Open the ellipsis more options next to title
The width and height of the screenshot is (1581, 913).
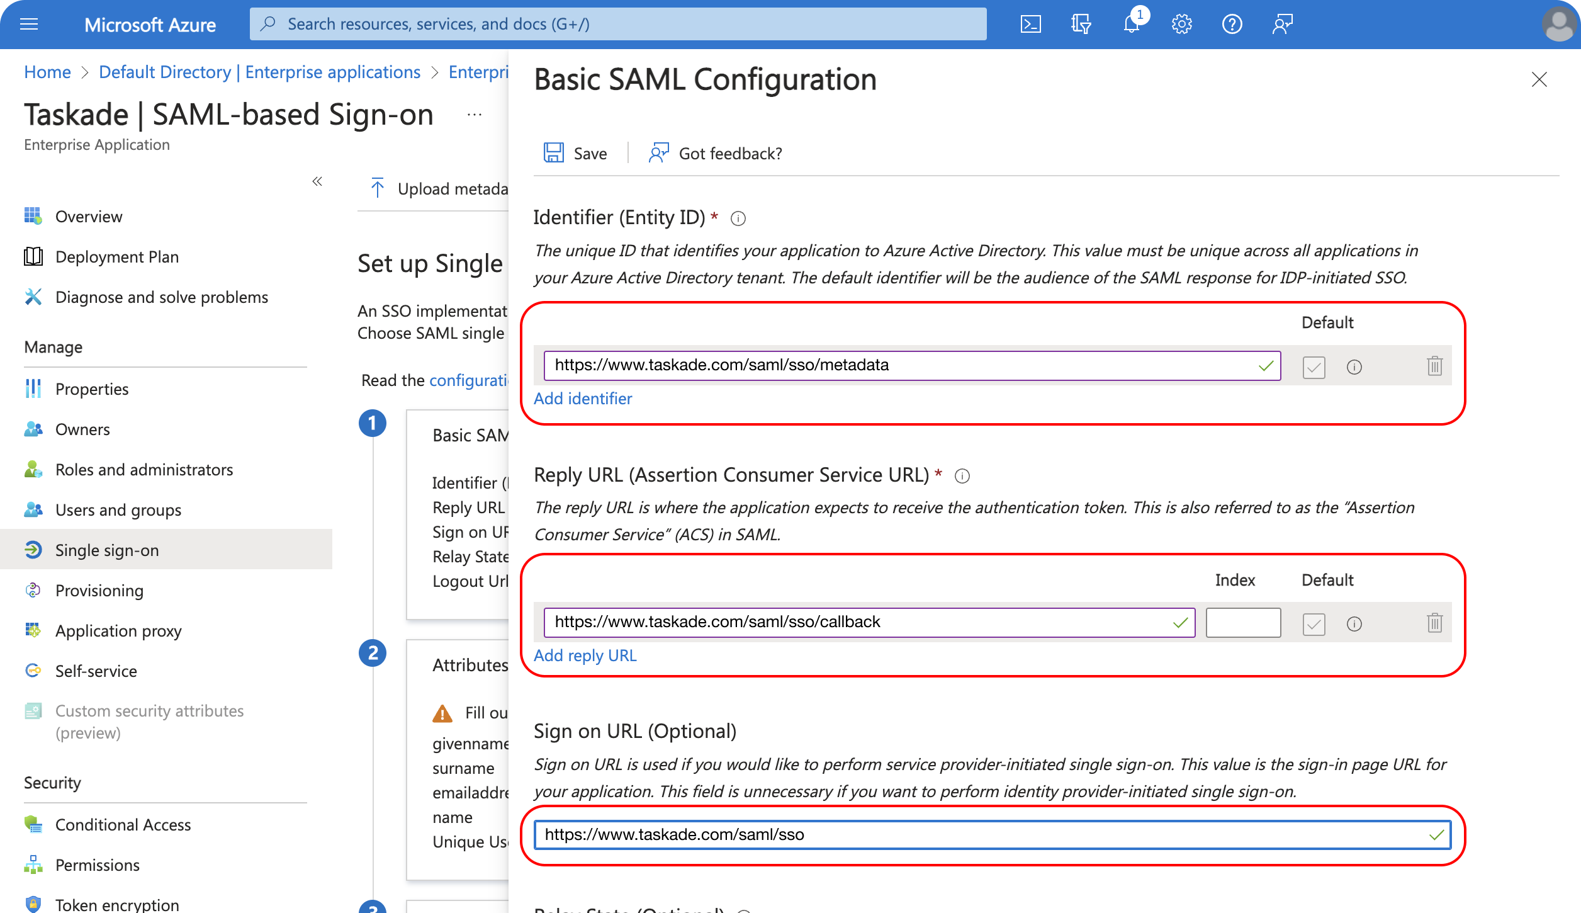tap(475, 115)
